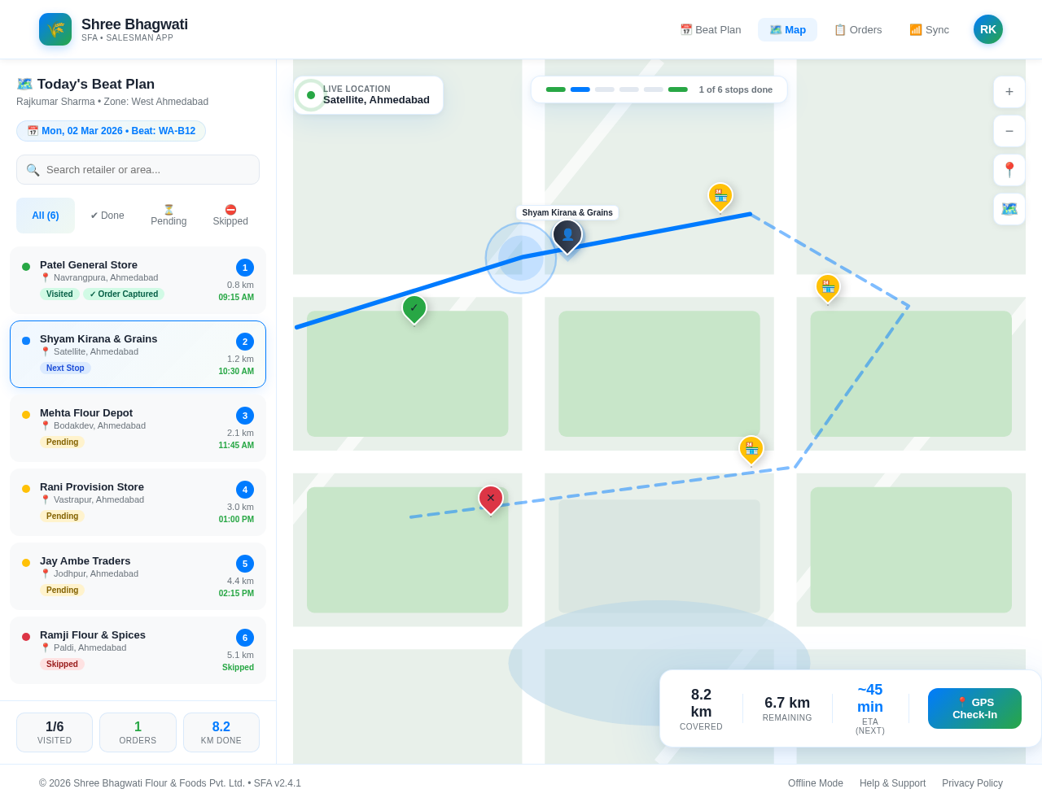This screenshot has height=802, width=1042.
Task: Click the green checkmark visited store marker
Action: (414, 308)
